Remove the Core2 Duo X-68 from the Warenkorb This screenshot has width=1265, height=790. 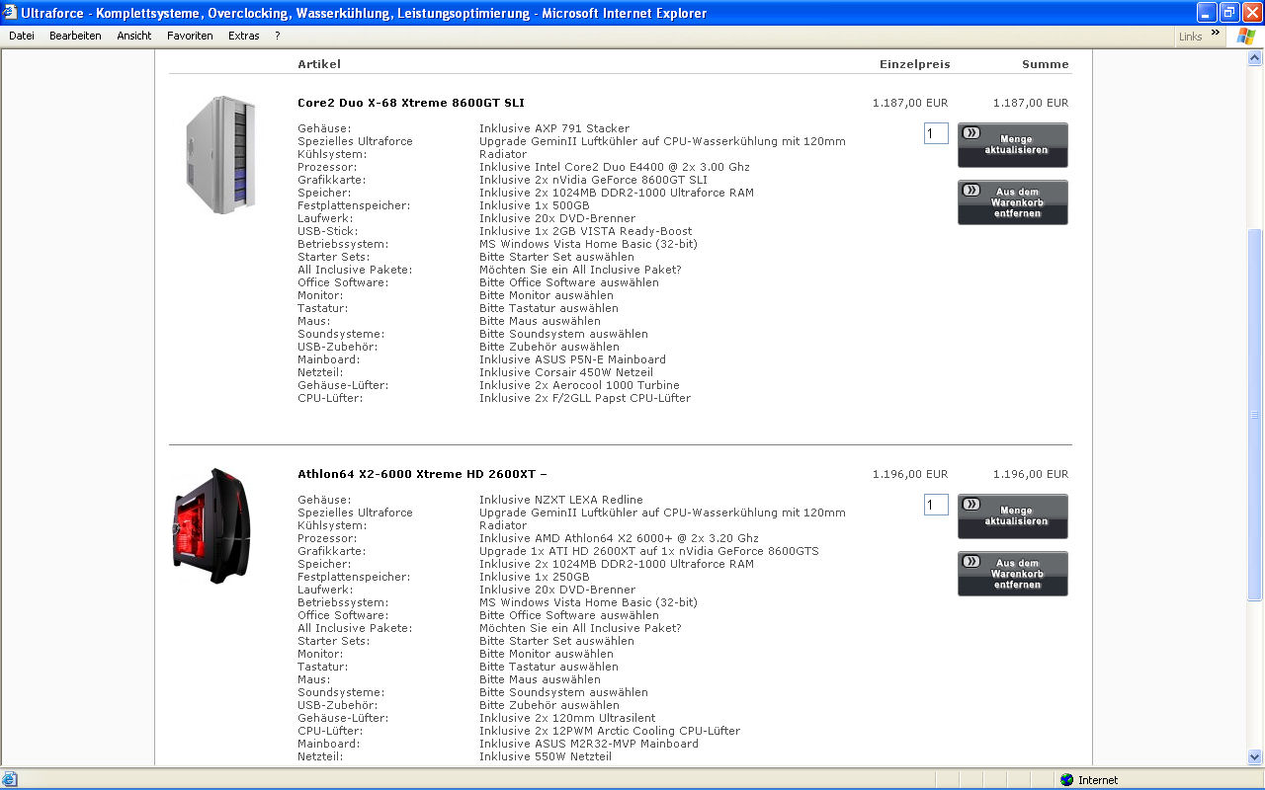pyautogui.click(x=1012, y=202)
